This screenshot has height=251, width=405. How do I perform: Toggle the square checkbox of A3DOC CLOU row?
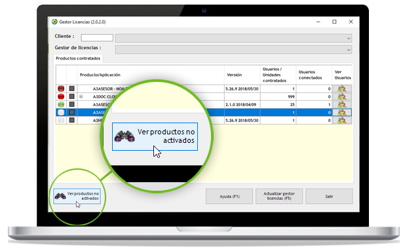pyautogui.click(x=72, y=96)
